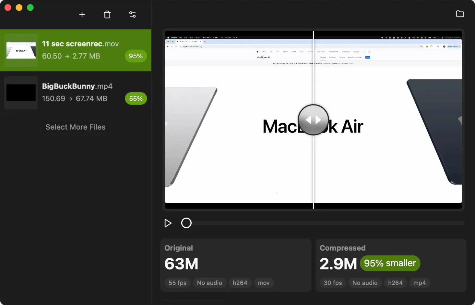Click the Original 63M size value
475x305 pixels.
click(x=181, y=264)
